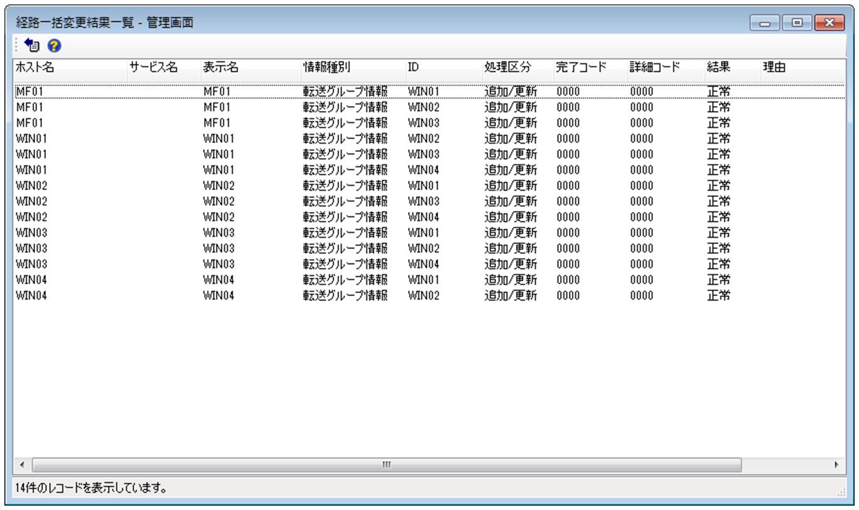The width and height of the screenshot is (859, 510).
Task: Sort by 完了コード column header
Action: [x=591, y=67]
